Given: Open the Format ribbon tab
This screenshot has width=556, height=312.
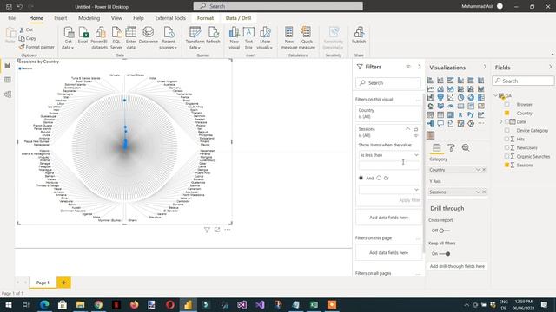Looking at the screenshot, I should [x=205, y=18].
